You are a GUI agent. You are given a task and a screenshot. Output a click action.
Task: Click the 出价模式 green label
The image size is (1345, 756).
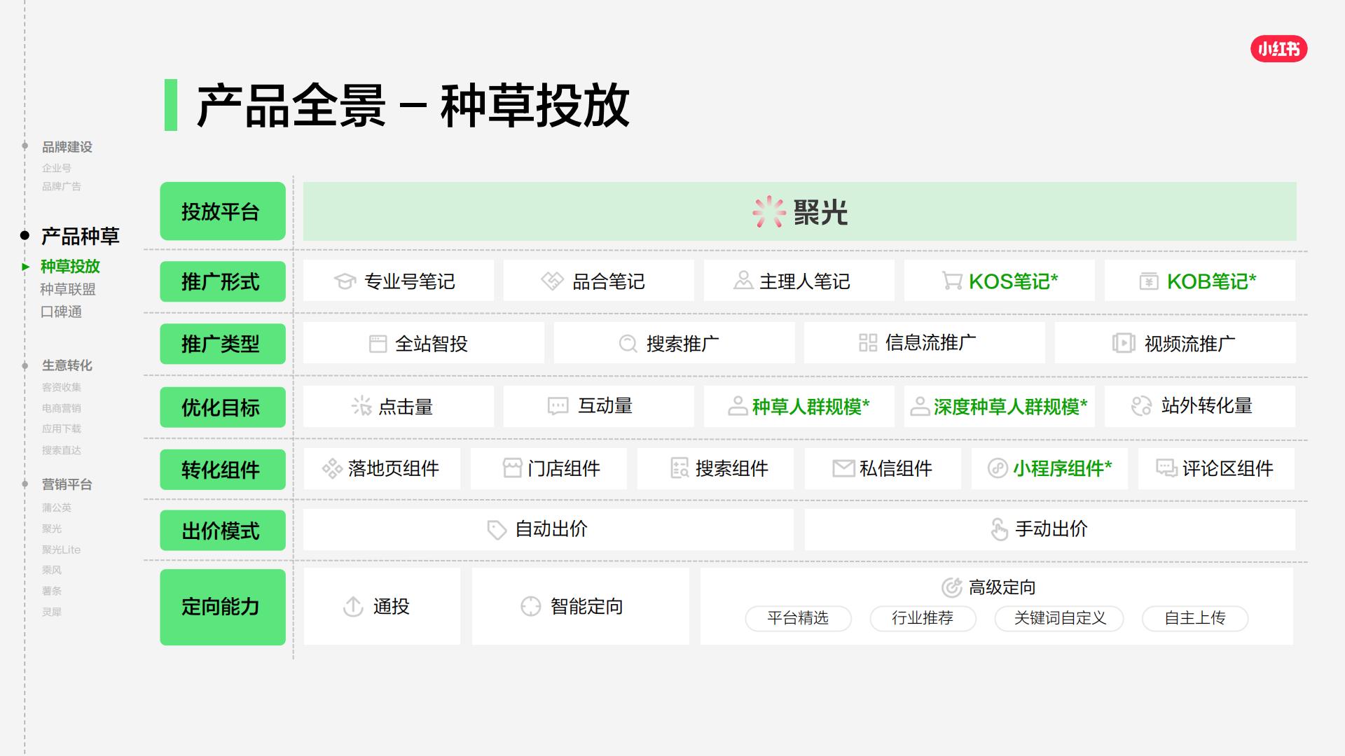pos(223,531)
